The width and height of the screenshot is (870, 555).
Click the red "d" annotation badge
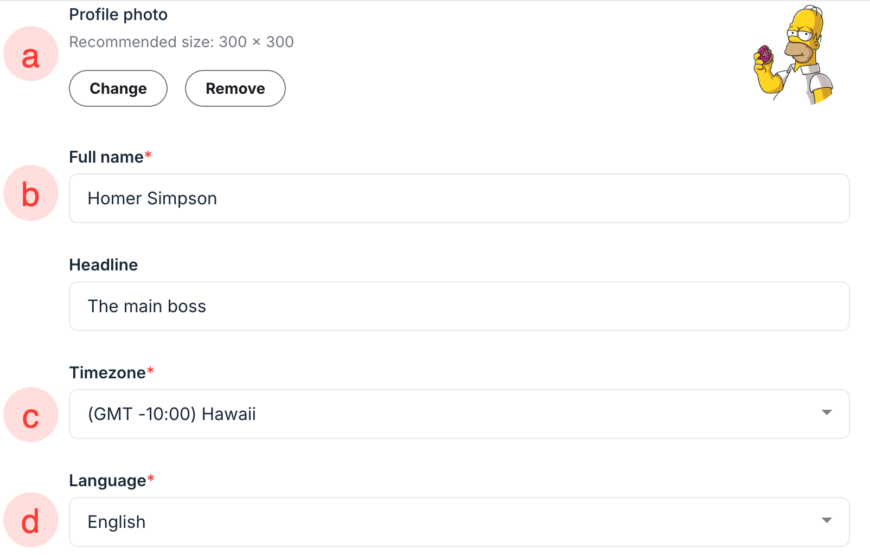31,520
